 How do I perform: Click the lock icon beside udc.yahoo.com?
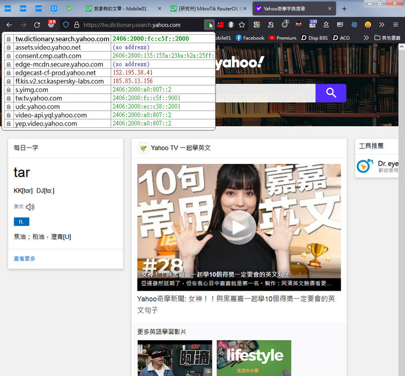(x=9, y=107)
